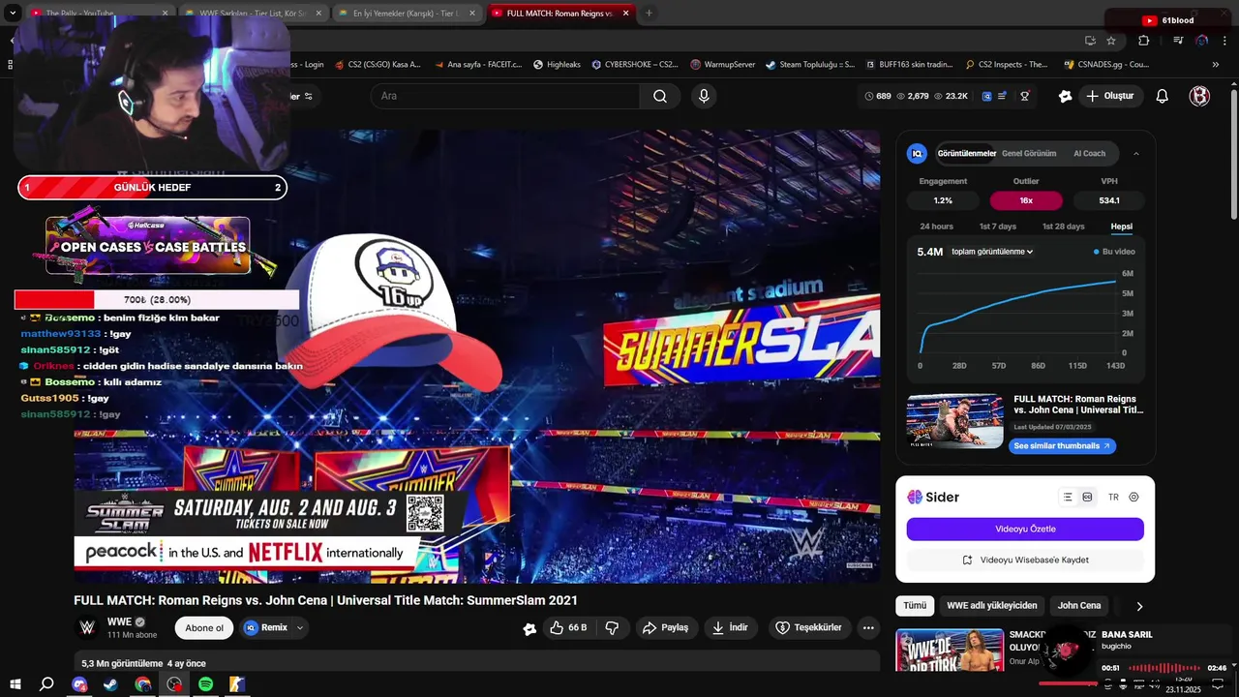The width and height of the screenshot is (1239, 697).
Task: Open the browser extensions puzzle icon
Action: coord(1144,41)
